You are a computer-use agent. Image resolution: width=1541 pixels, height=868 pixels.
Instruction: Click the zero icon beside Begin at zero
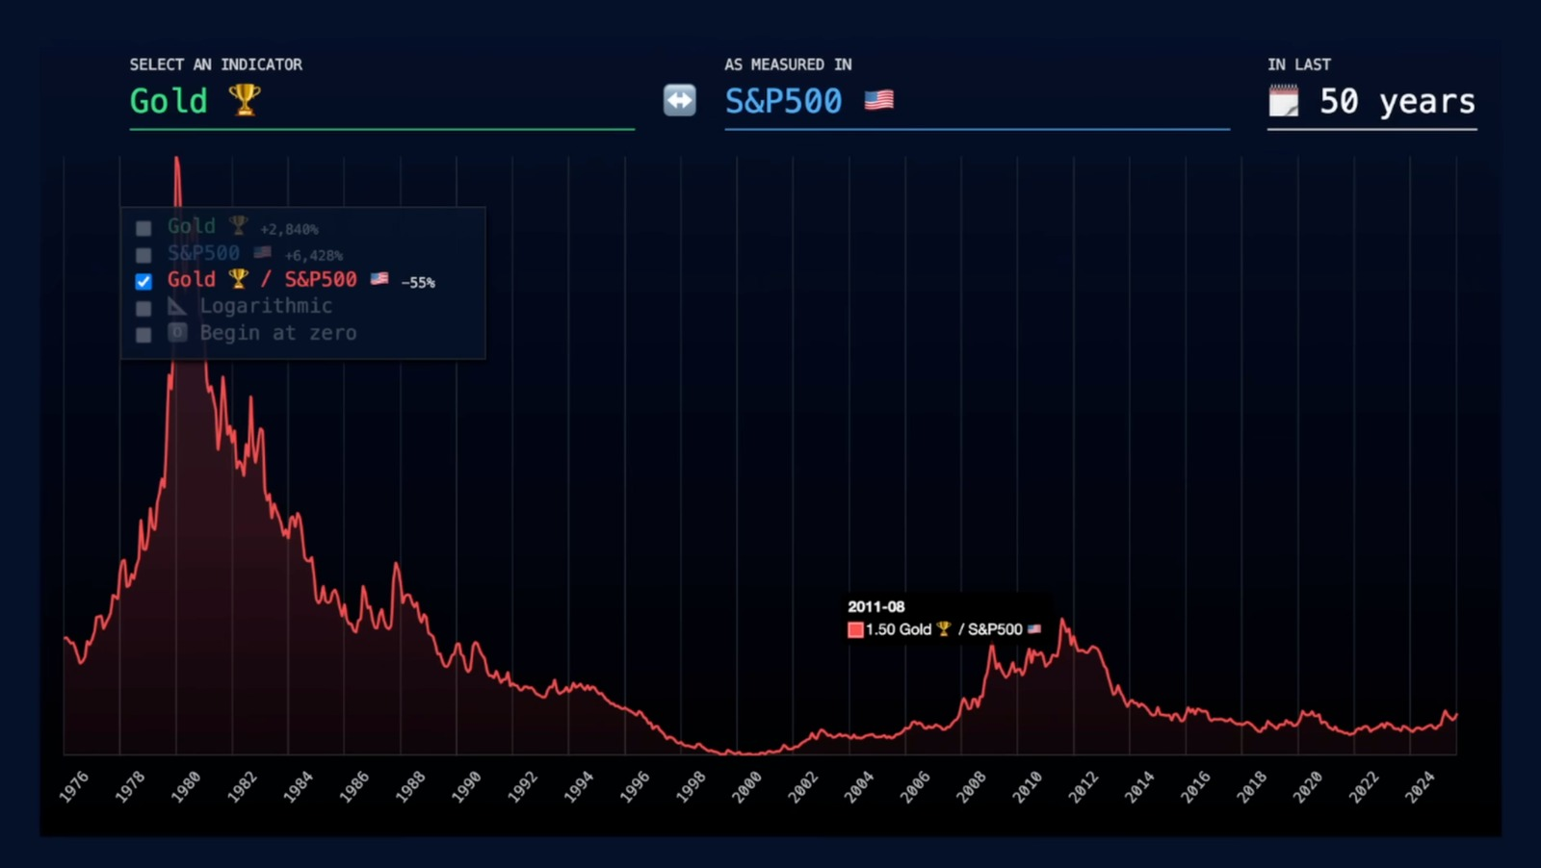point(177,333)
